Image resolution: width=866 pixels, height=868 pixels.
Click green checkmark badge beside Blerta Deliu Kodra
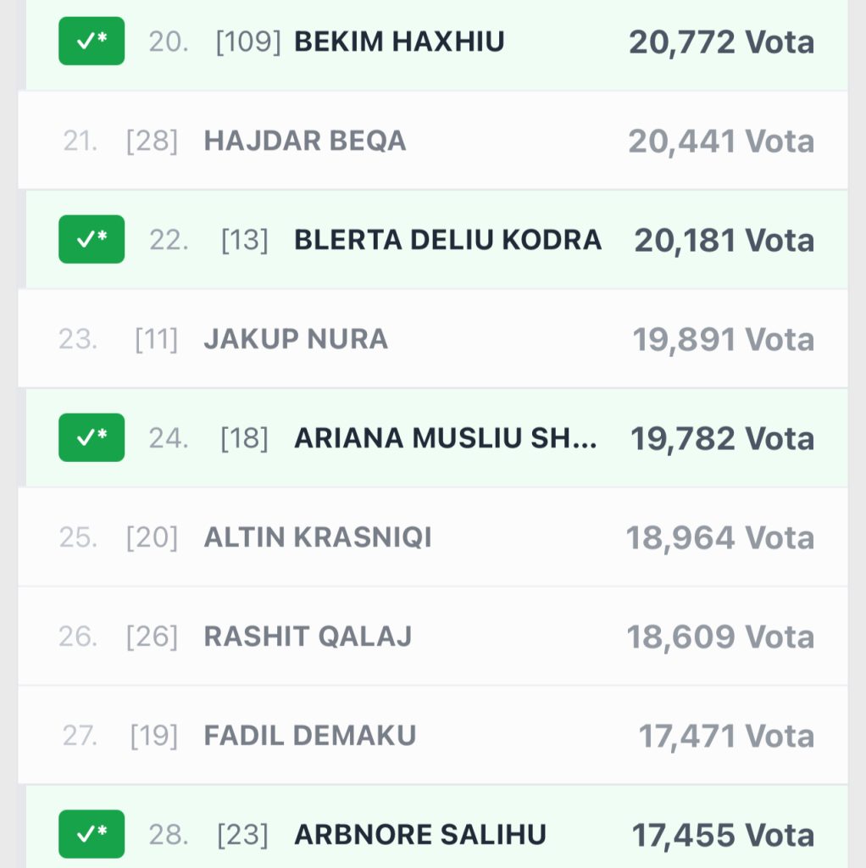[x=92, y=240]
